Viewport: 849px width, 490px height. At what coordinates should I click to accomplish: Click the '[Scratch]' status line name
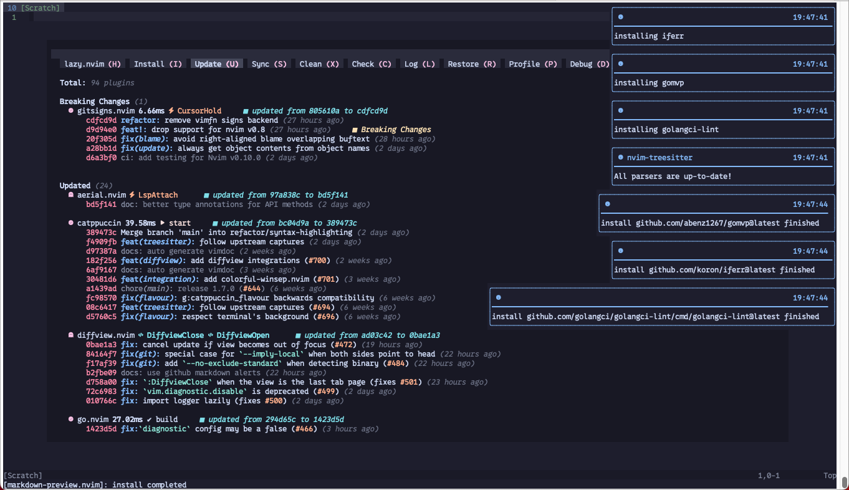click(23, 476)
